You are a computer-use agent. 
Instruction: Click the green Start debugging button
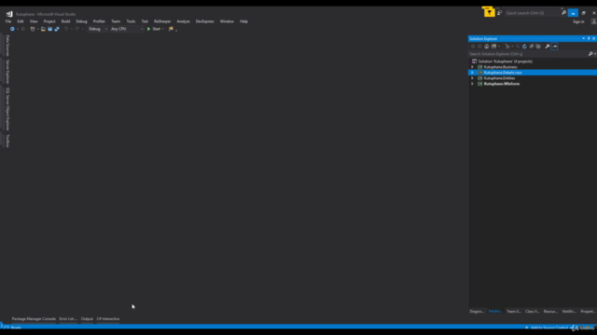[154, 29]
